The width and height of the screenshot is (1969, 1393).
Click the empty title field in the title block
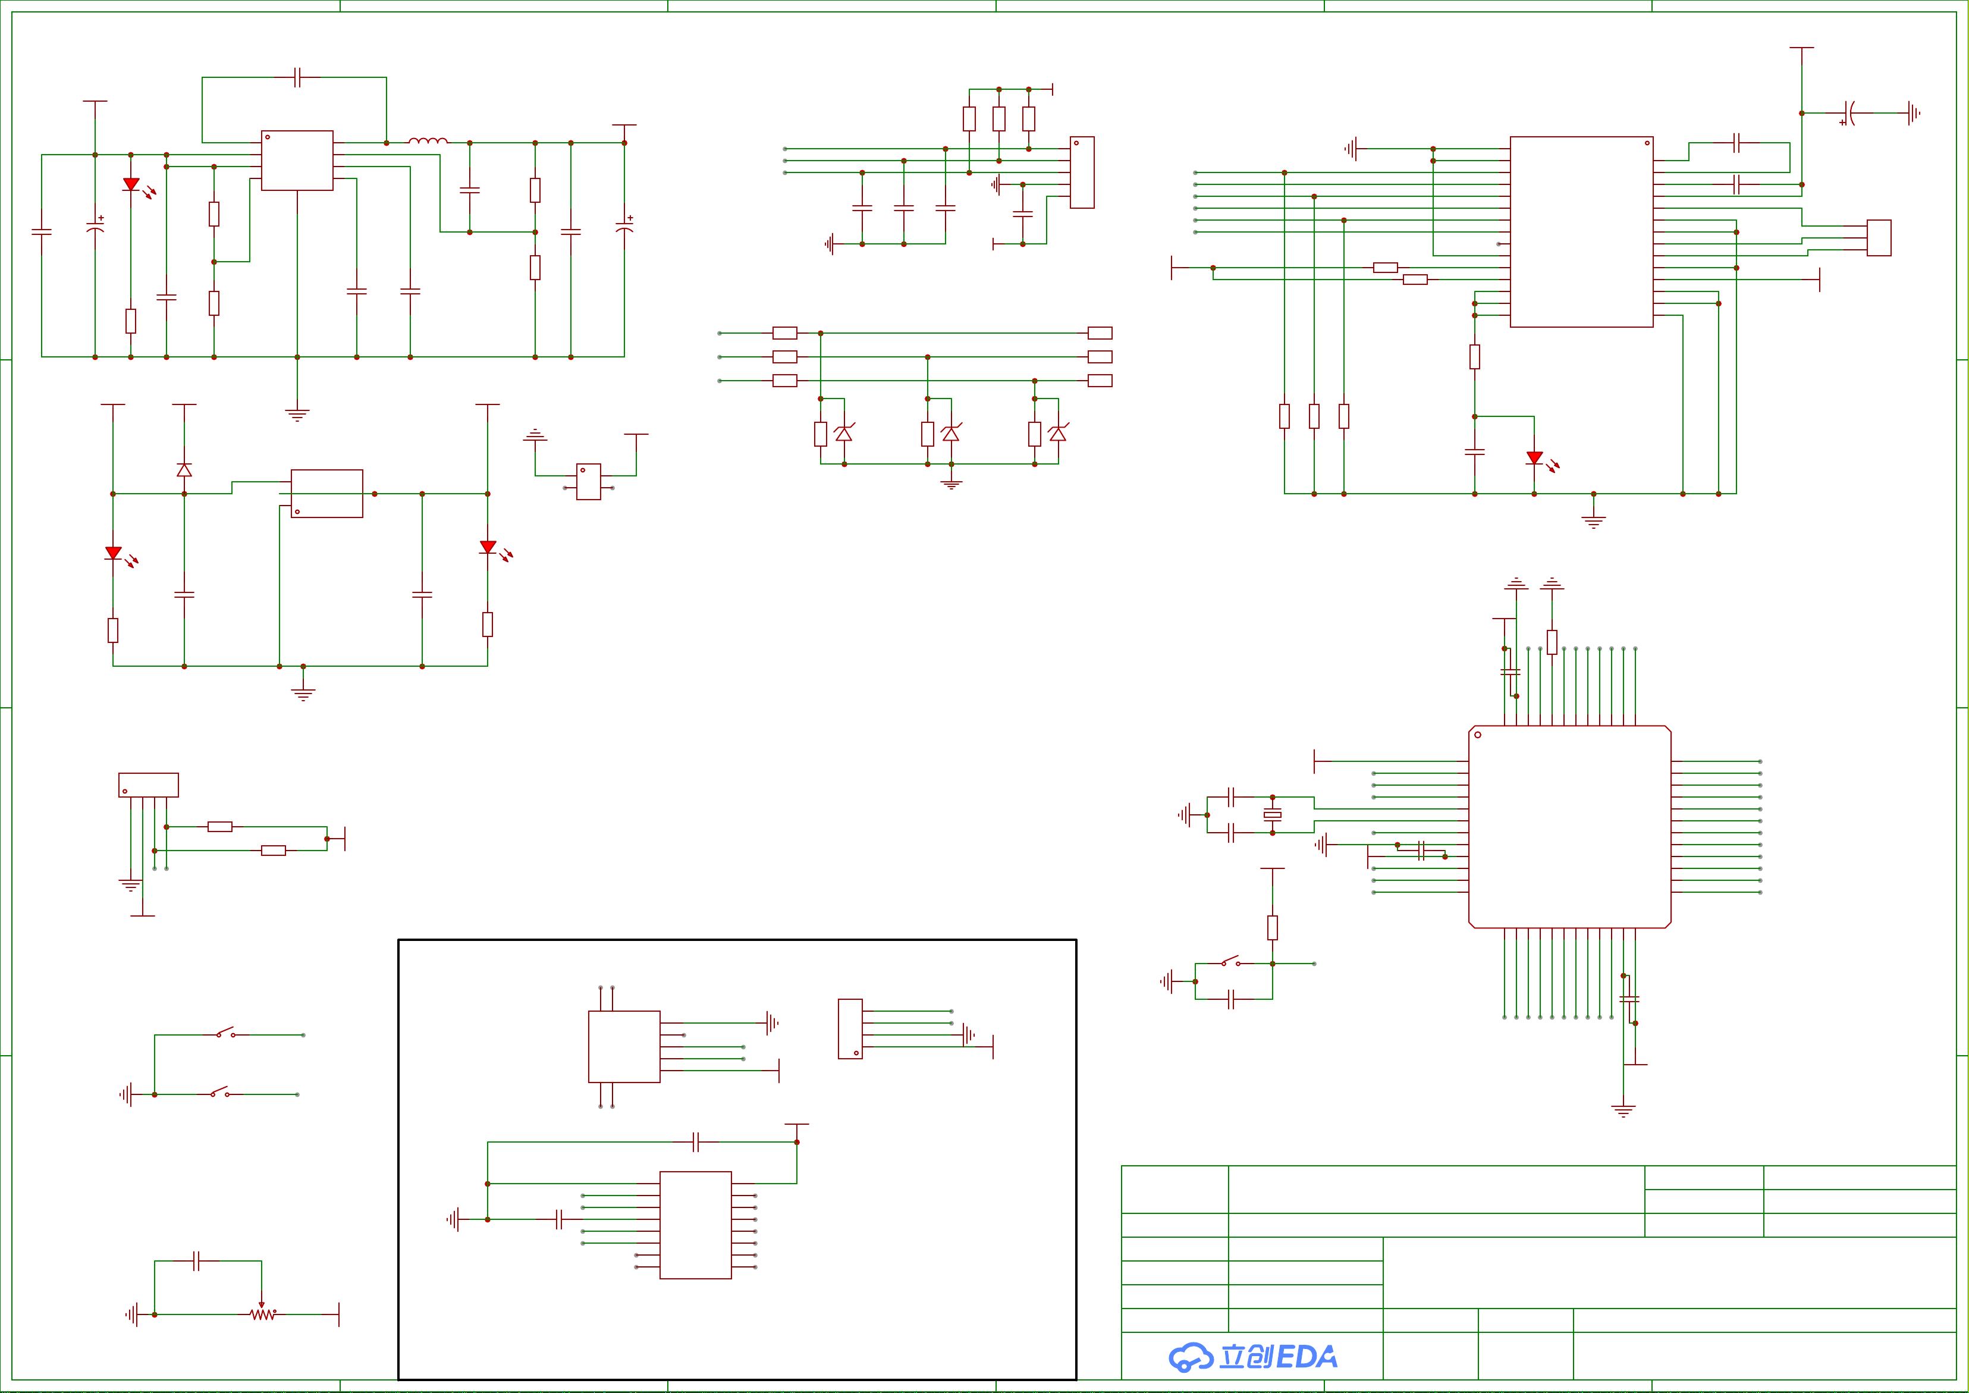point(1436,1189)
